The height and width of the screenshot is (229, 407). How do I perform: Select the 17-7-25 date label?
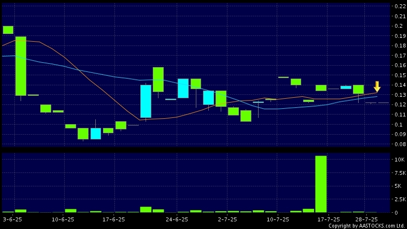point(328,219)
